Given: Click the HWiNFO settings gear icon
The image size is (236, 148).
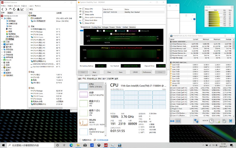Looking at the screenshot, I should click(224, 121).
